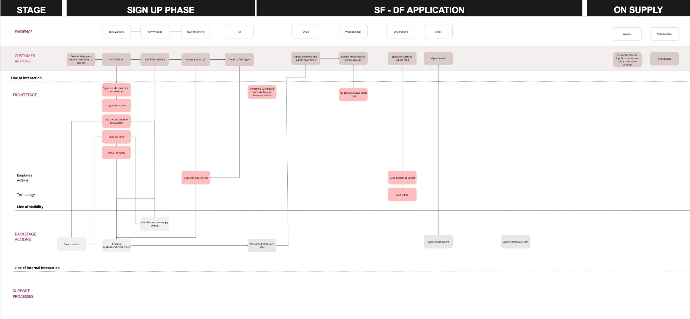The image size is (690, 319).
Task: Select the SERL Website evidence box
Action: 116,32
